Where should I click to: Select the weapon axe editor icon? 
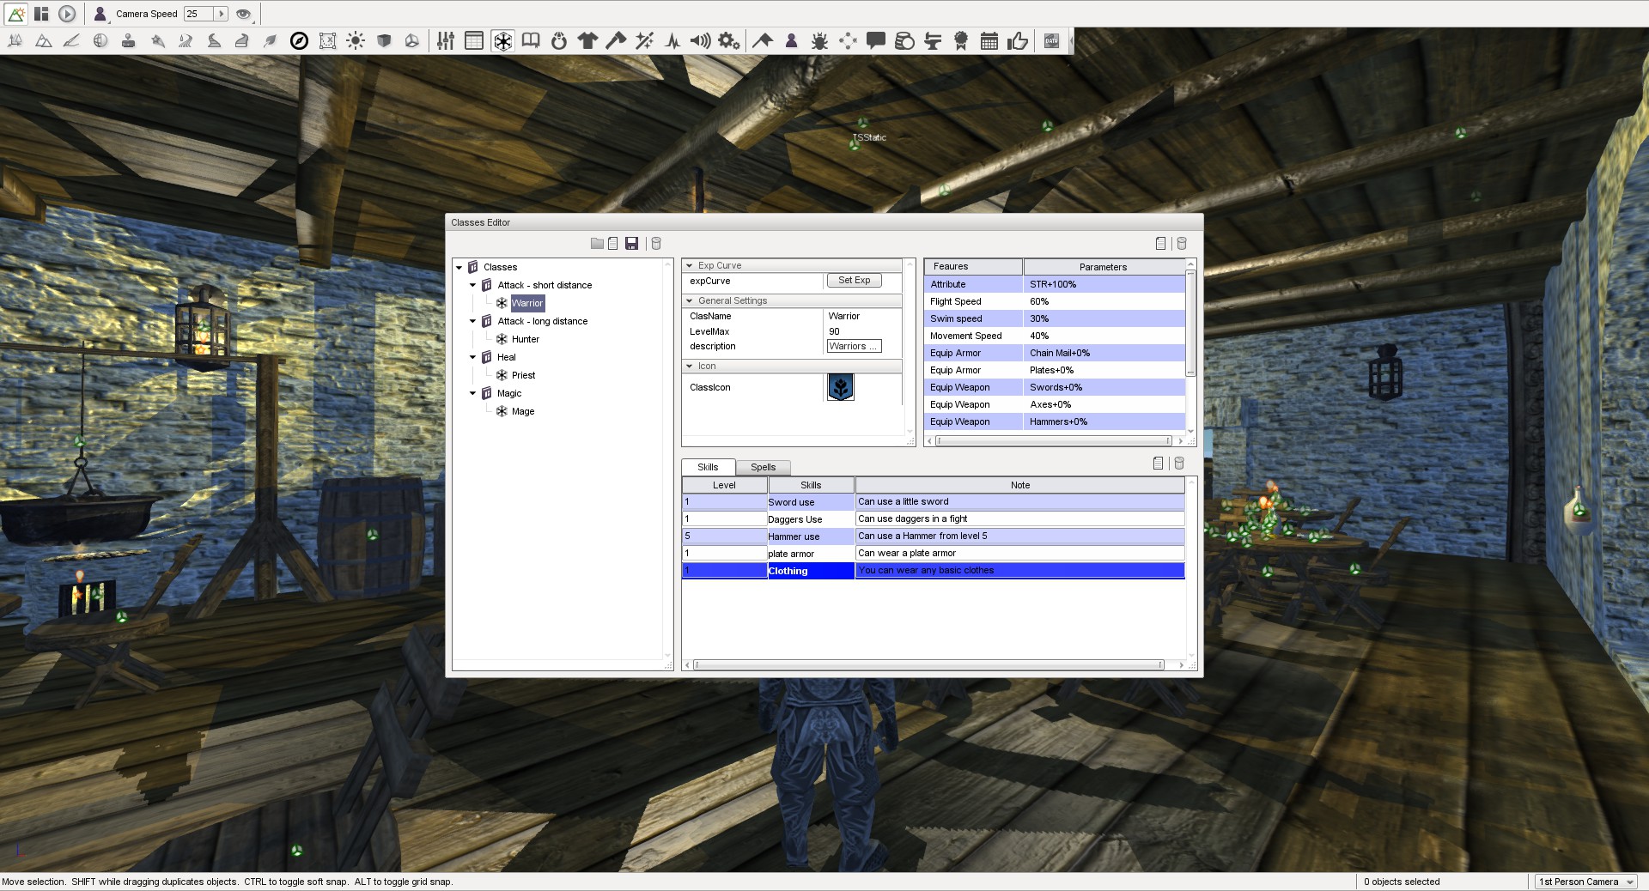tap(615, 40)
